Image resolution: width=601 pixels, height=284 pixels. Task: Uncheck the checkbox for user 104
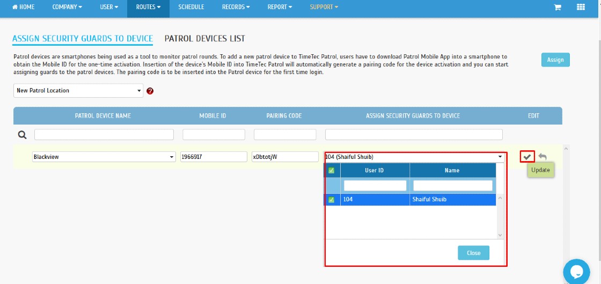(x=332, y=200)
